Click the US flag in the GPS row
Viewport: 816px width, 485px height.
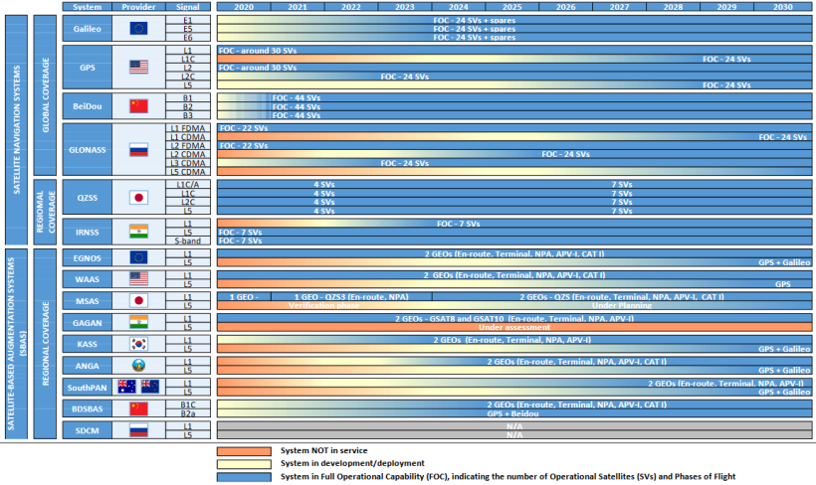138,67
